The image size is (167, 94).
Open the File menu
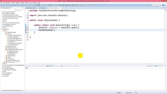pyautogui.click(x=1, y=3)
